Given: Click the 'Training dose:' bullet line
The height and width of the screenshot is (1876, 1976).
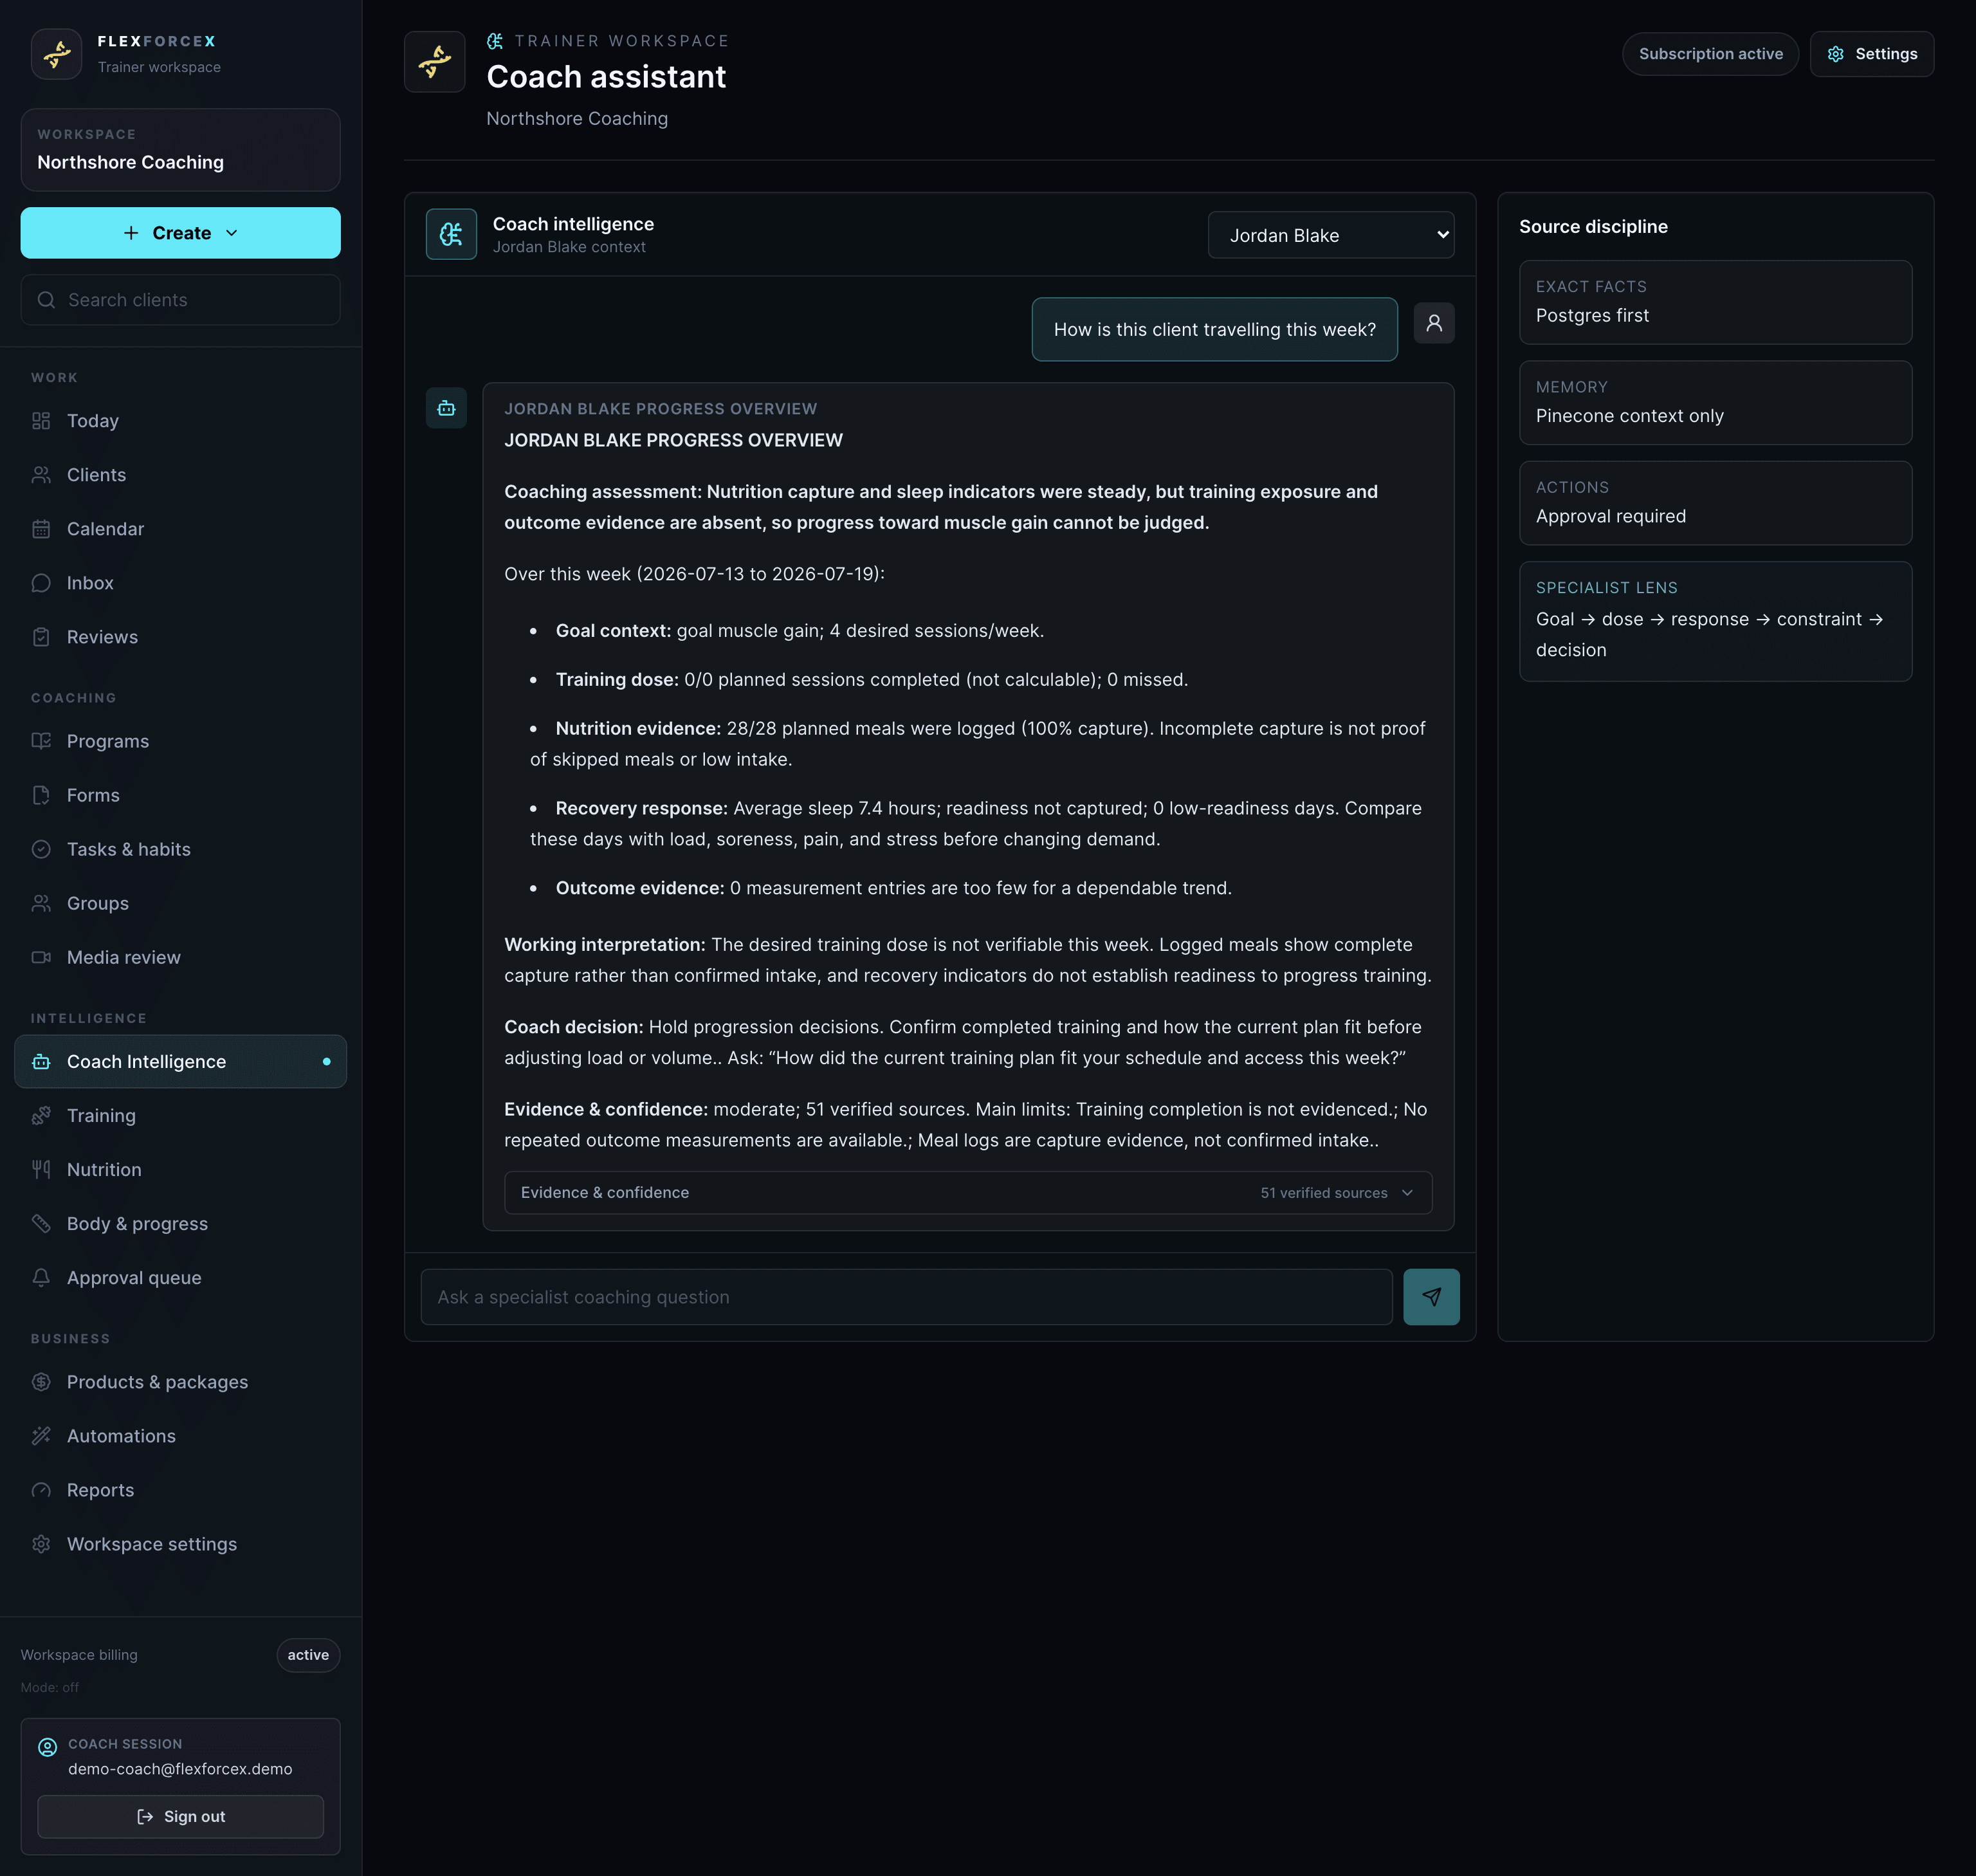Looking at the screenshot, I should click(871, 680).
